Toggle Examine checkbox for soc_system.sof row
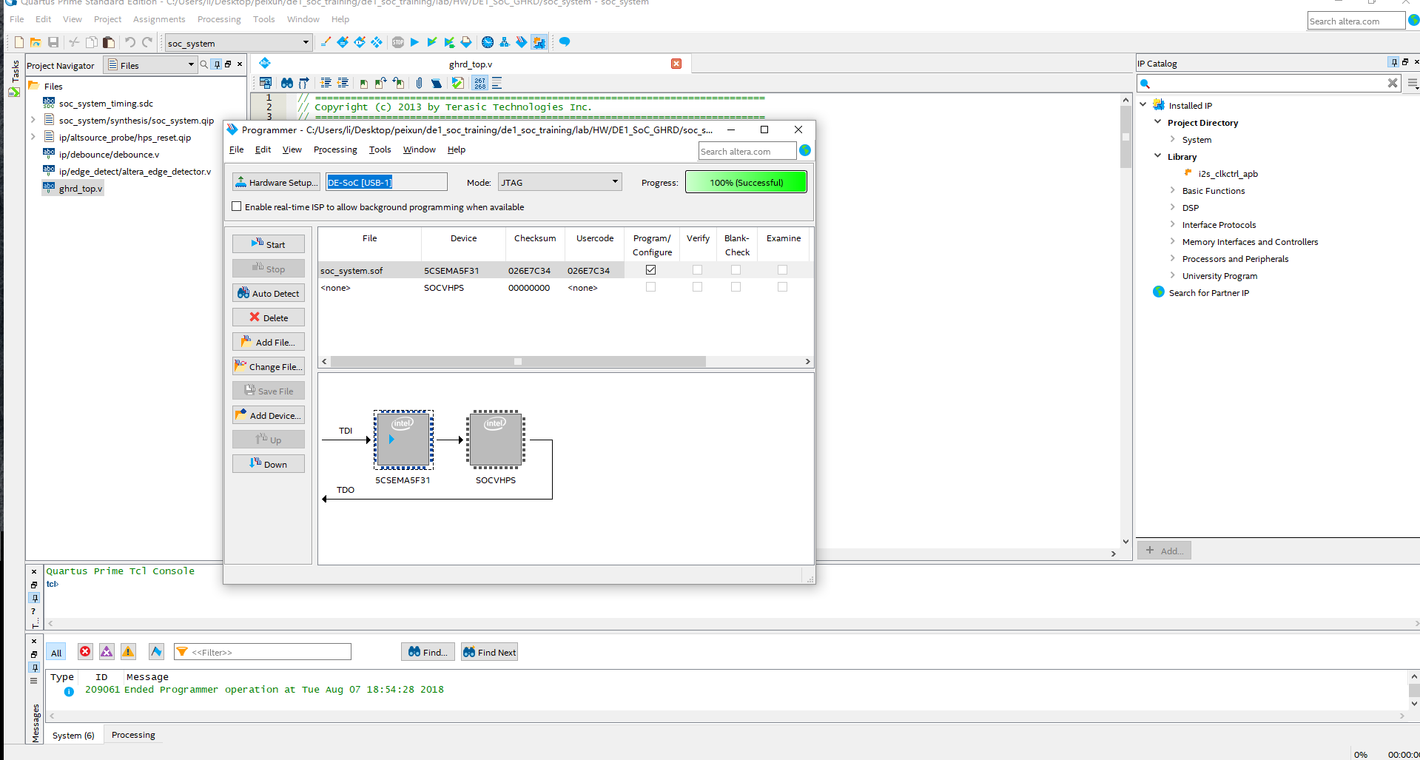1420x760 pixels. point(782,270)
